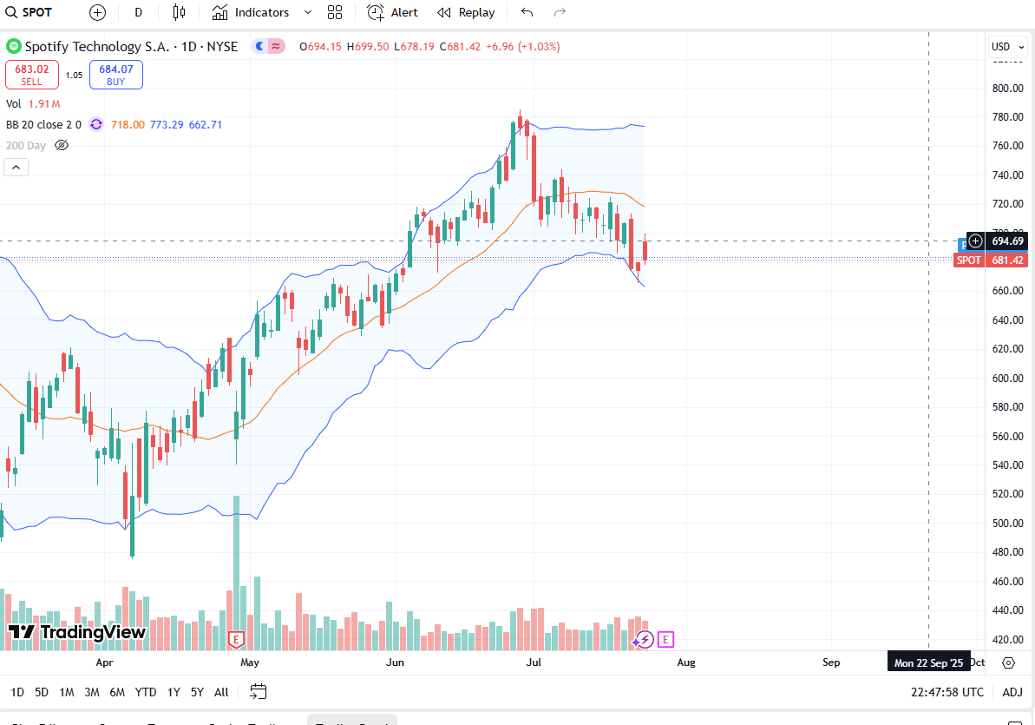The width and height of the screenshot is (1035, 725).
Task: Click the 683.02 SELL button
Action: (32, 75)
